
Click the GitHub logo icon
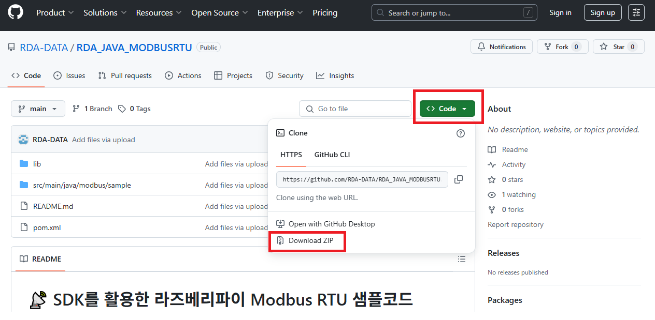point(16,12)
